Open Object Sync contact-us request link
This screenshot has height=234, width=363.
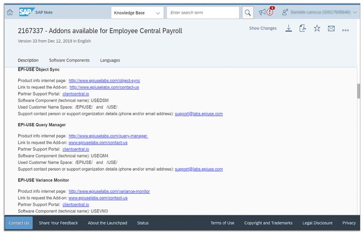click(x=104, y=87)
